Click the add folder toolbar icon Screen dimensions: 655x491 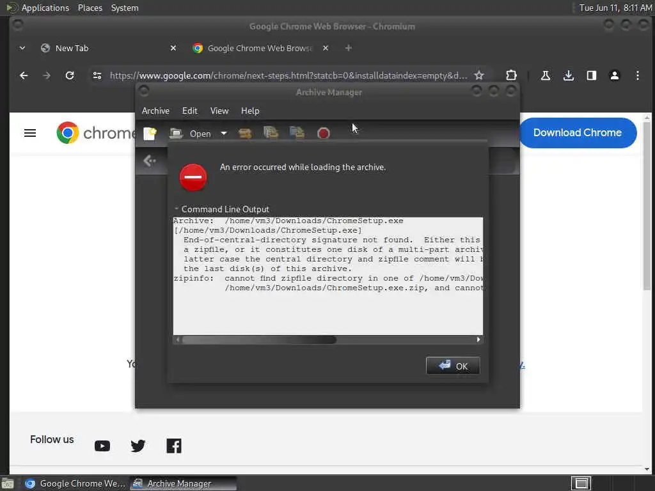coord(297,133)
